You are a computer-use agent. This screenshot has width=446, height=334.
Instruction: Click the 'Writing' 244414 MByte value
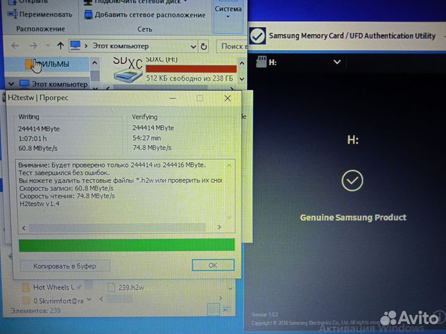click(39, 129)
